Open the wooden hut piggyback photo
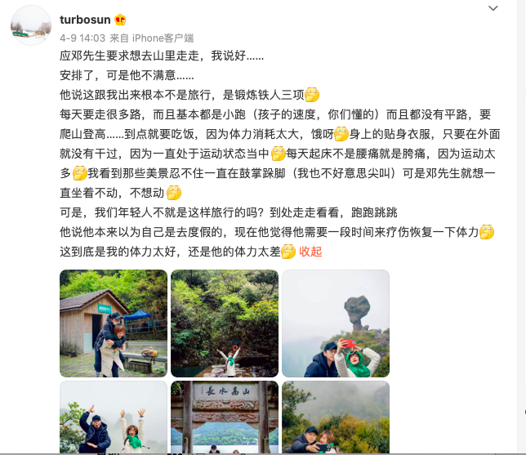Image resolution: width=526 pixels, height=455 pixels. (x=114, y=323)
